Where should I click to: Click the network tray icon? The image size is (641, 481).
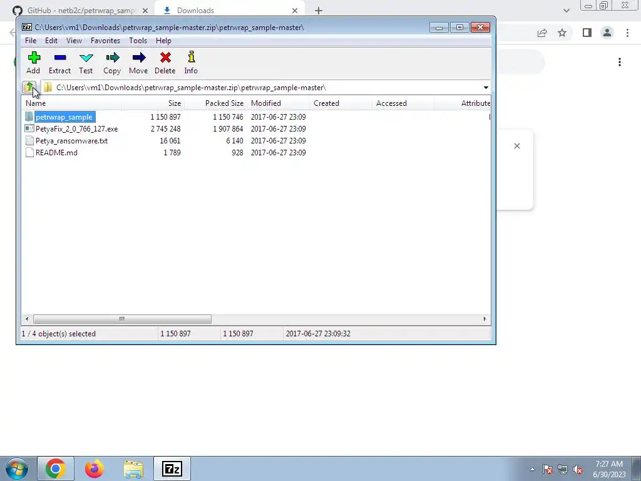click(x=563, y=470)
